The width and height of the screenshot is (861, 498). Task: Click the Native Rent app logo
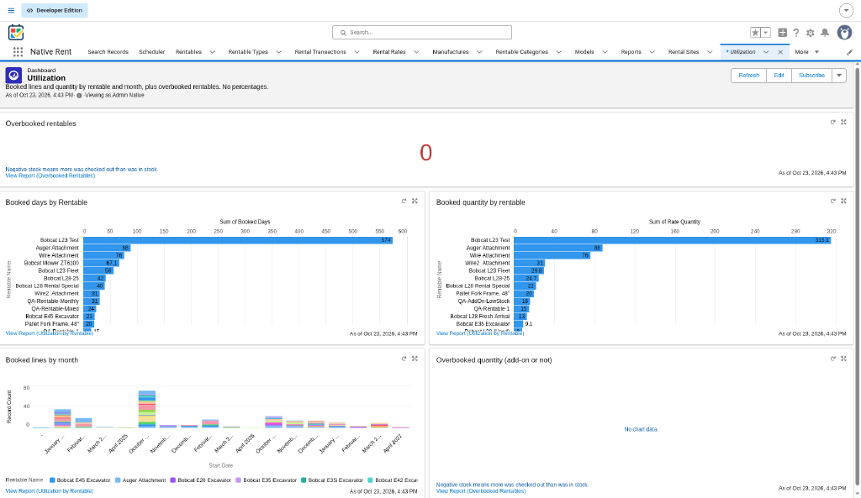pos(16,33)
